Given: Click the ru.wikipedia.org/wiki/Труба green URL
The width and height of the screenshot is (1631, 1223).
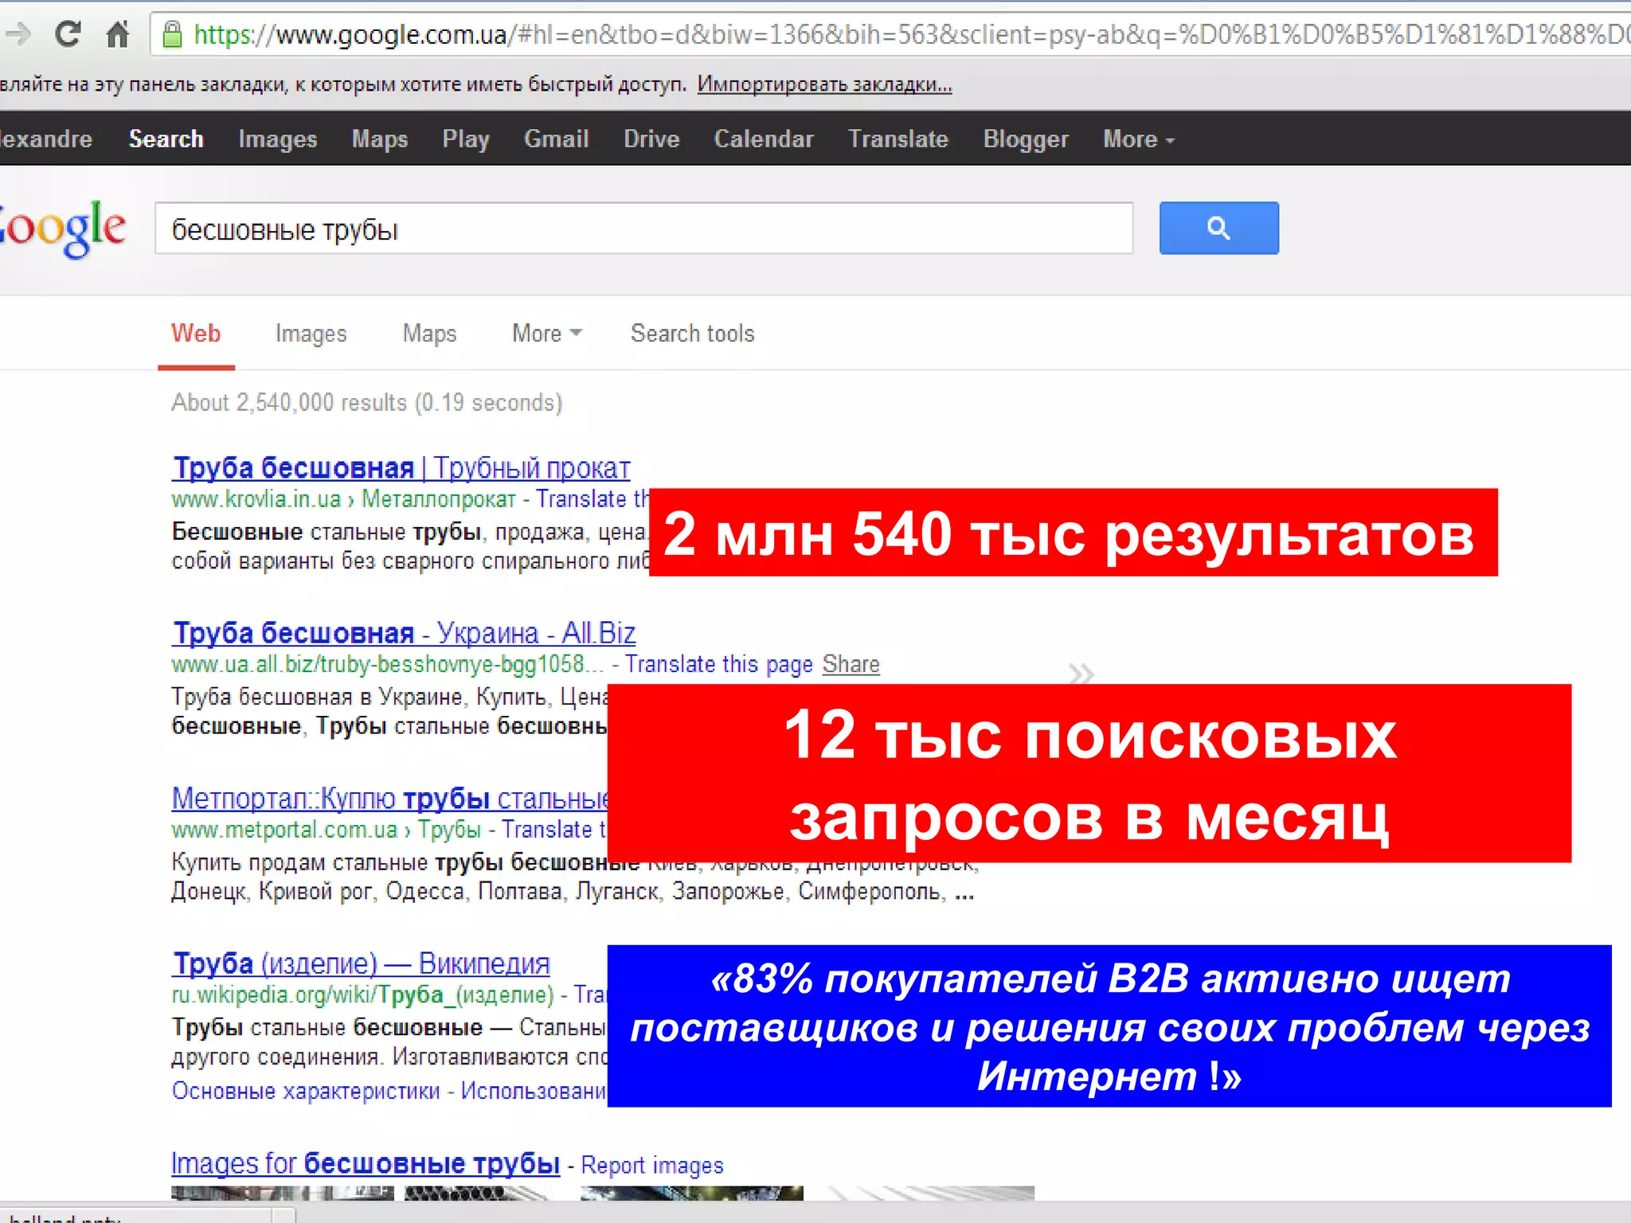Looking at the screenshot, I should click(362, 994).
